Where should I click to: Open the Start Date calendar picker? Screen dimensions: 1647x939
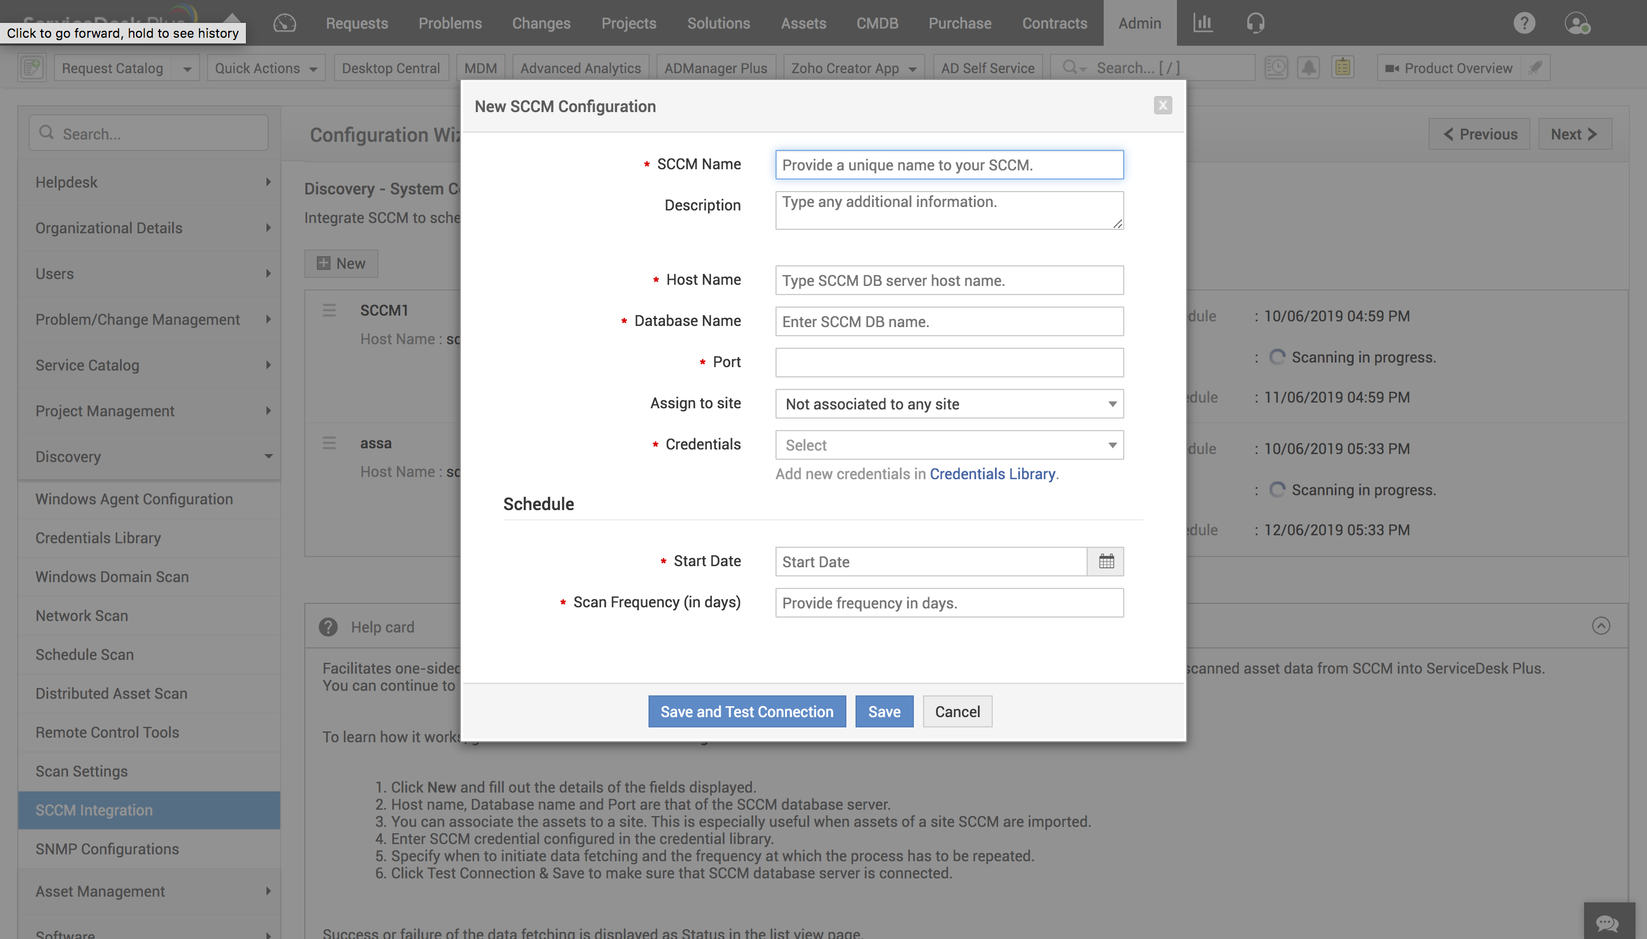[x=1105, y=561]
